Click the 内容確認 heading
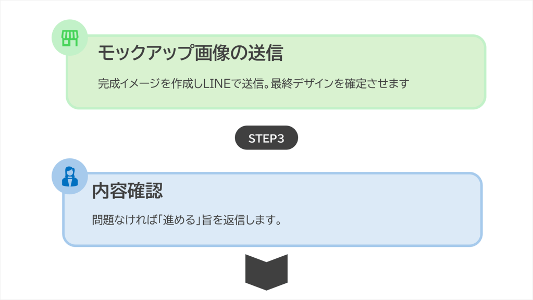This screenshot has width=533, height=300. coord(128,191)
